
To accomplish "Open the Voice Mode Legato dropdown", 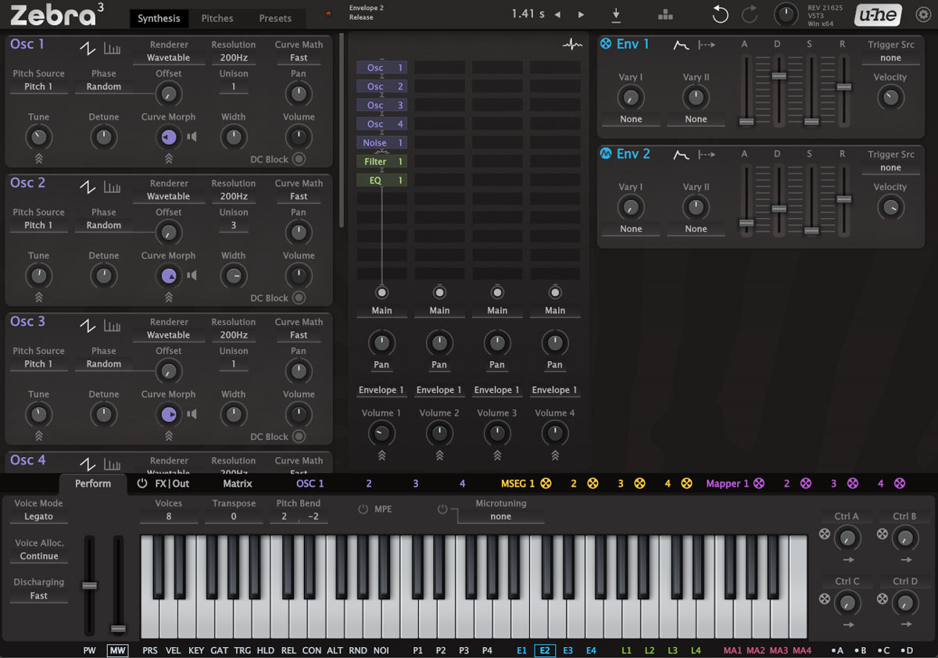I will [x=39, y=517].
